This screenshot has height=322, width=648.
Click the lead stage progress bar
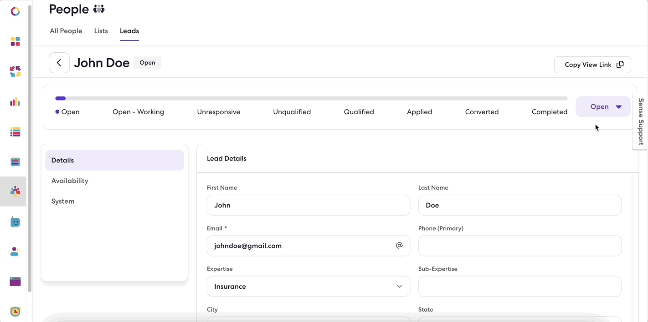(x=311, y=98)
